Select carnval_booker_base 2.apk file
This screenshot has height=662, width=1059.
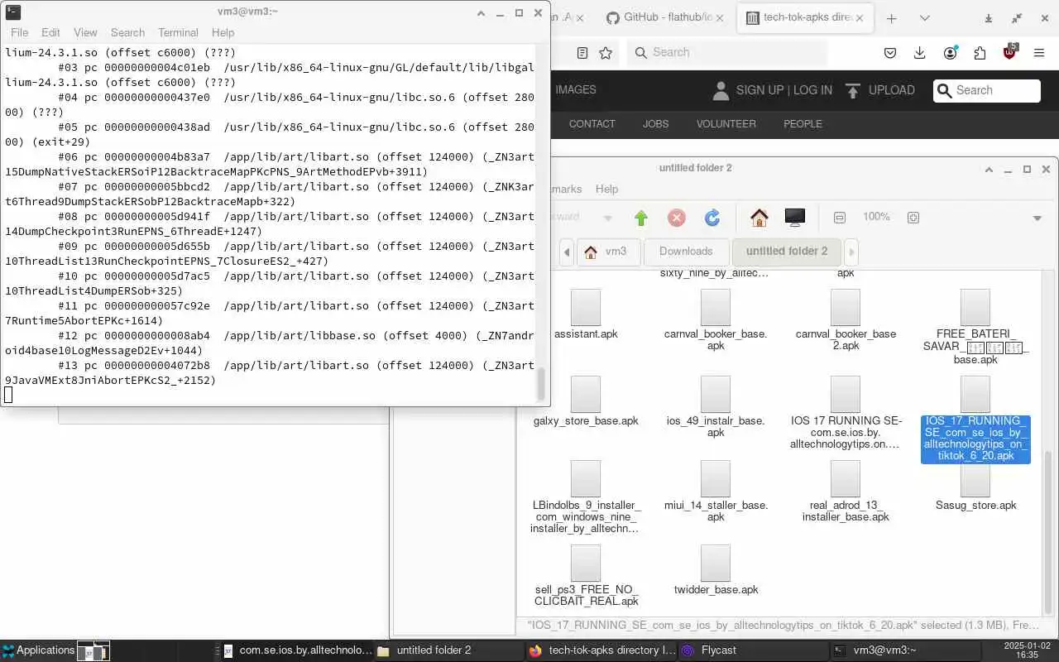(x=846, y=320)
